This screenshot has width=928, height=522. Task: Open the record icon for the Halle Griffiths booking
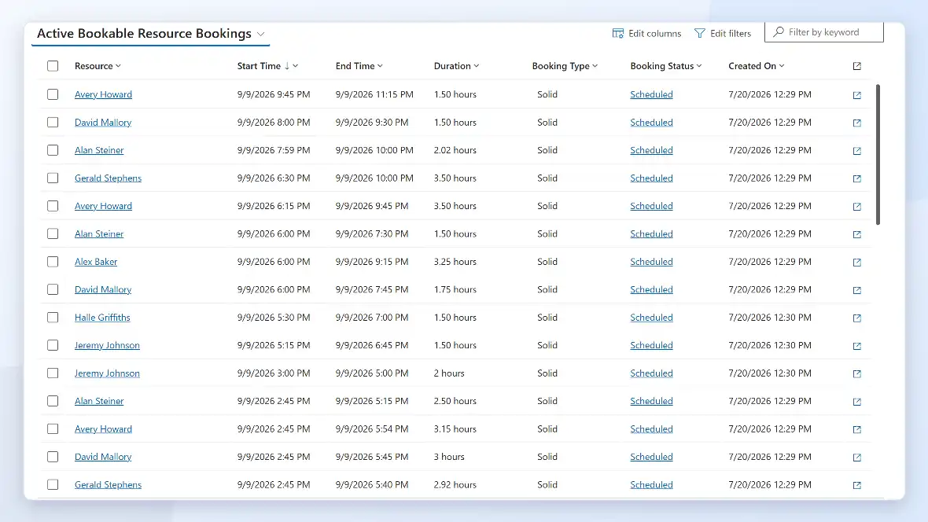coord(856,318)
